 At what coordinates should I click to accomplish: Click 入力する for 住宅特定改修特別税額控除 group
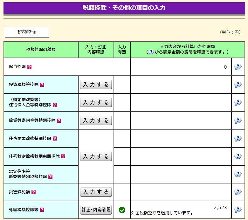click(96, 156)
